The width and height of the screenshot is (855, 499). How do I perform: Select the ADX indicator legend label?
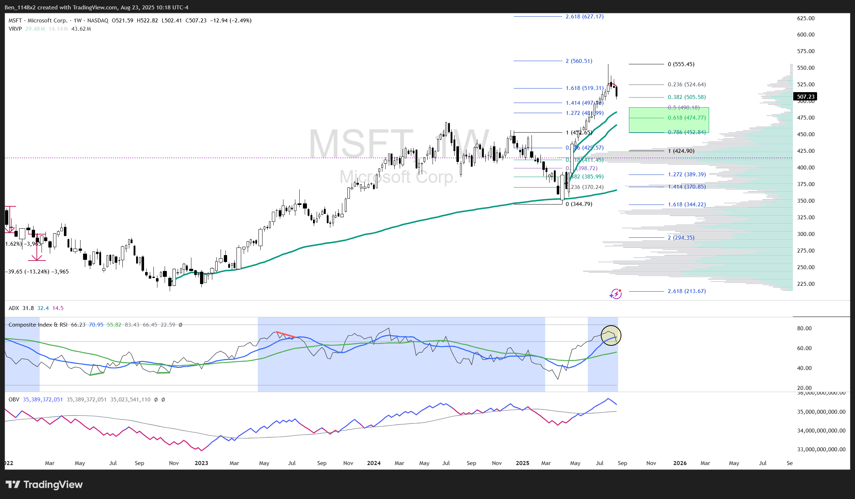[14, 308]
